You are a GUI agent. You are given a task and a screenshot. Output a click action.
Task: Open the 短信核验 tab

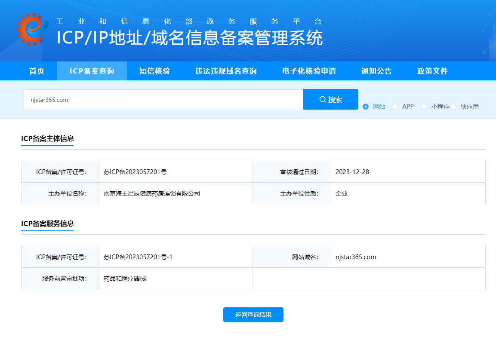tap(155, 71)
